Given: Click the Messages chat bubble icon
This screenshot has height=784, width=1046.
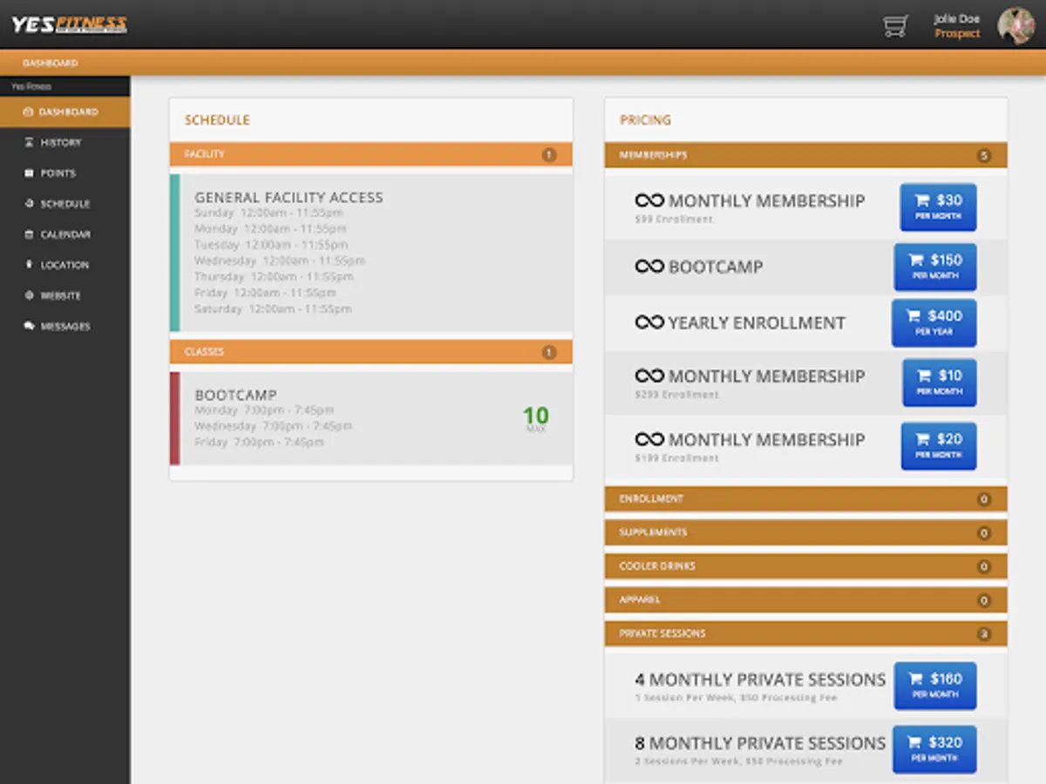Looking at the screenshot, I should 29,326.
